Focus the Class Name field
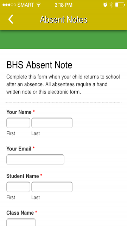The image size is (127, 226). click(21, 222)
